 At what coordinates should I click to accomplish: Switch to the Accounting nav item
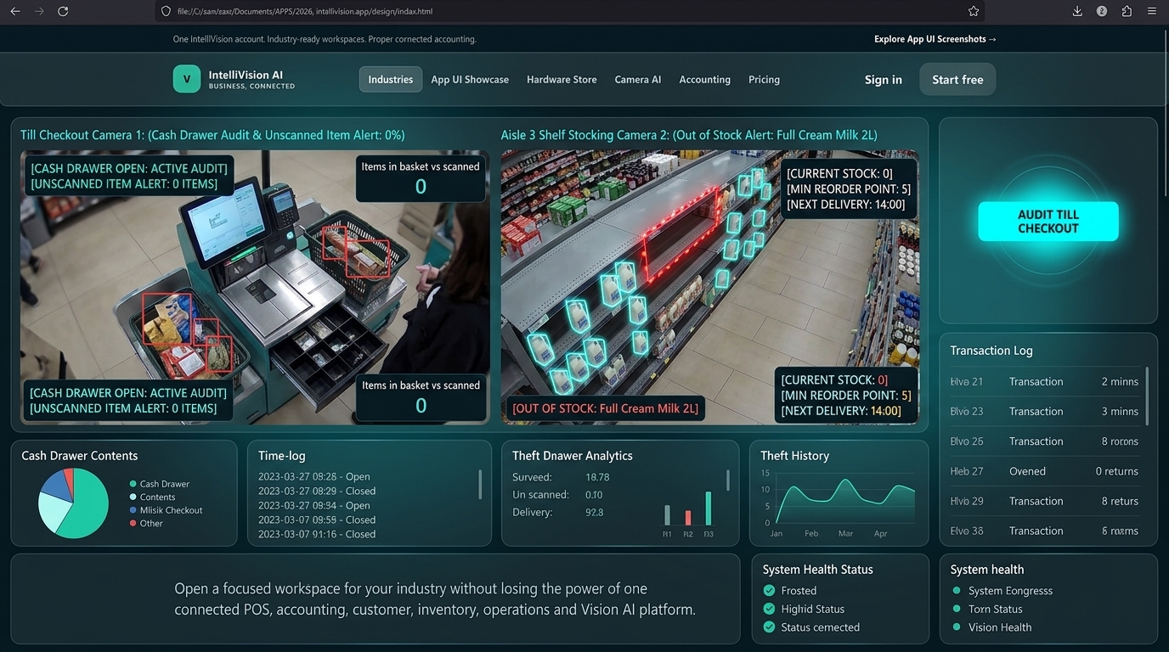pos(705,80)
